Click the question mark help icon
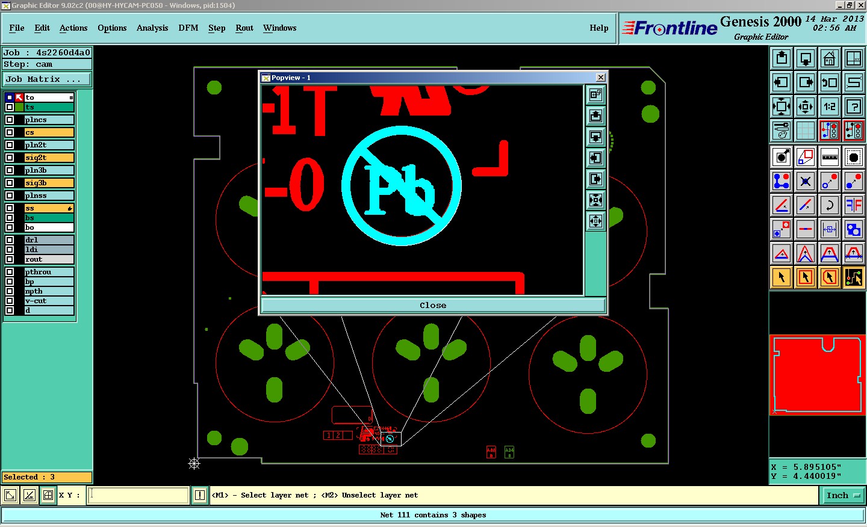 coord(854,106)
